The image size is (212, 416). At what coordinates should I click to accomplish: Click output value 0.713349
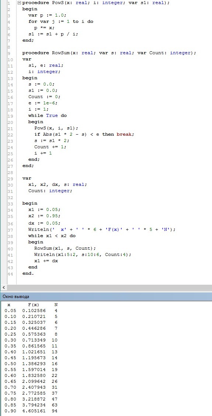34,340
